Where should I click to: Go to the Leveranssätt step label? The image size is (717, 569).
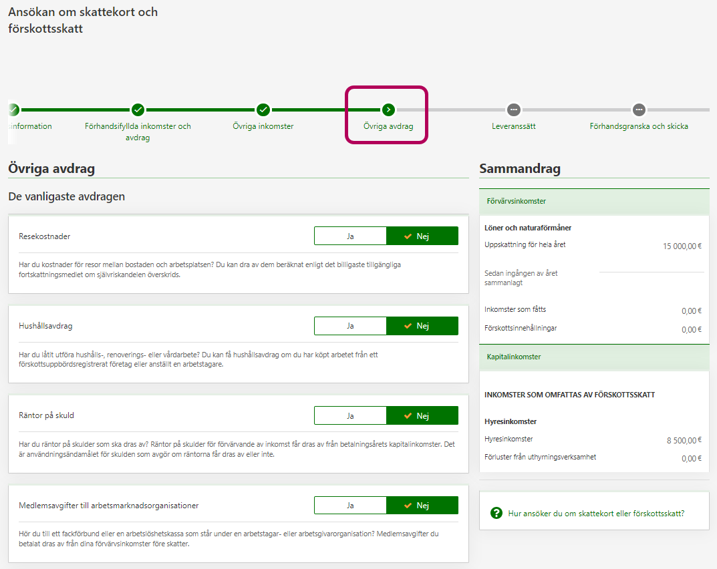(x=513, y=126)
